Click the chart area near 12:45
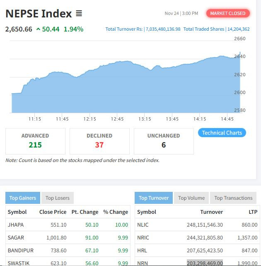The height and width of the screenshot is (266, 261). pyautogui.click(x=117, y=87)
